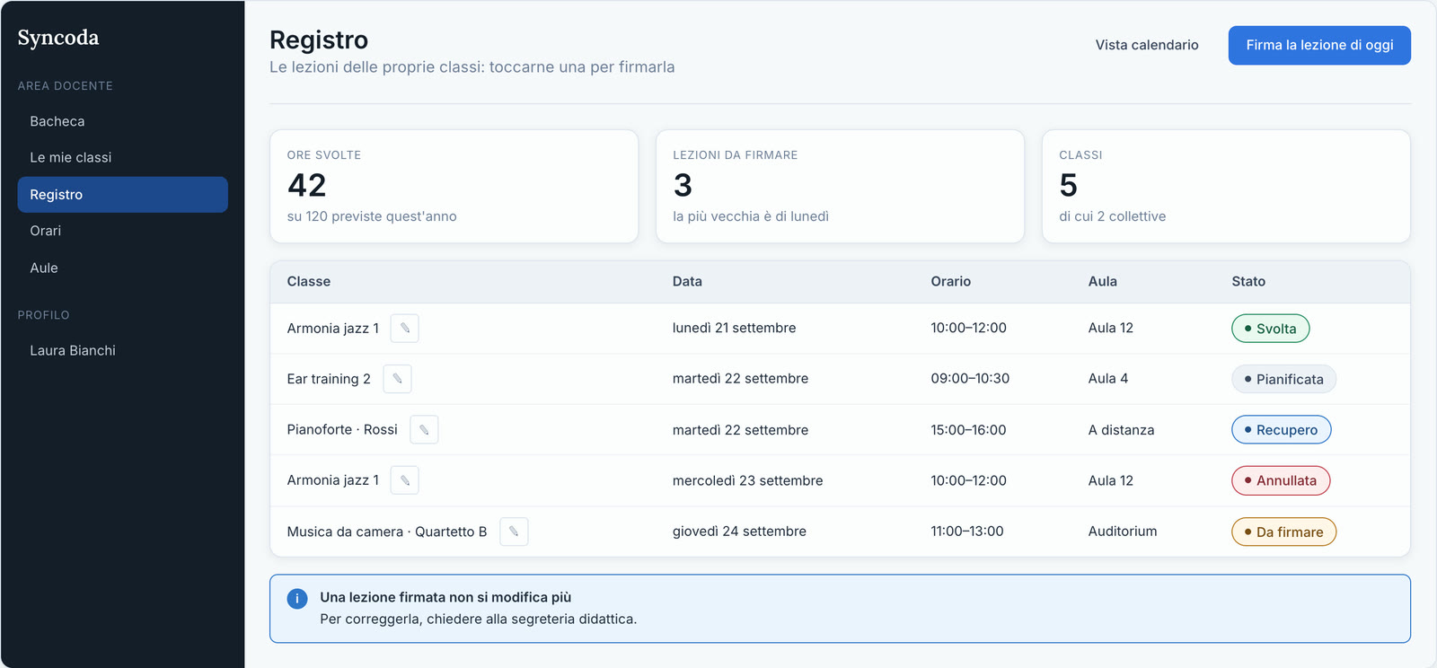This screenshot has width=1437, height=668.
Task: Edit Armonia jazz 1 on mercoledì 23 settembre
Action: click(405, 480)
